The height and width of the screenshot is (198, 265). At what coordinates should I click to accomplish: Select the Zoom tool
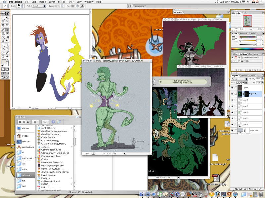[7, 56]
